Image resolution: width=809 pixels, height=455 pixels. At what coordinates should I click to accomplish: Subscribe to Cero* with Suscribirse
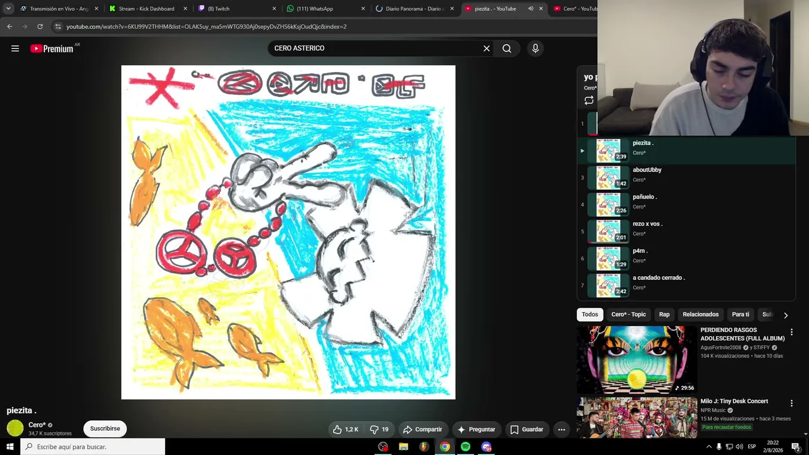105,428
